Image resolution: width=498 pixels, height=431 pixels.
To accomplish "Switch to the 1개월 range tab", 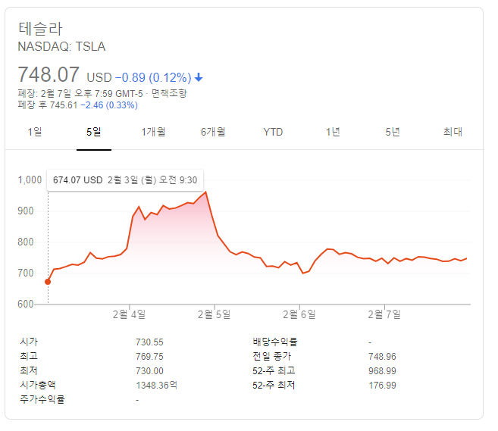I will (153, 132).
